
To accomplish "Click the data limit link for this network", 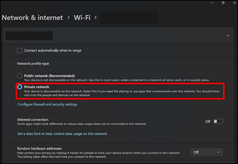I will (62, 134).
